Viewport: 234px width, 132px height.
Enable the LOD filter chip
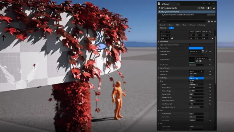(x=178, y=25)
